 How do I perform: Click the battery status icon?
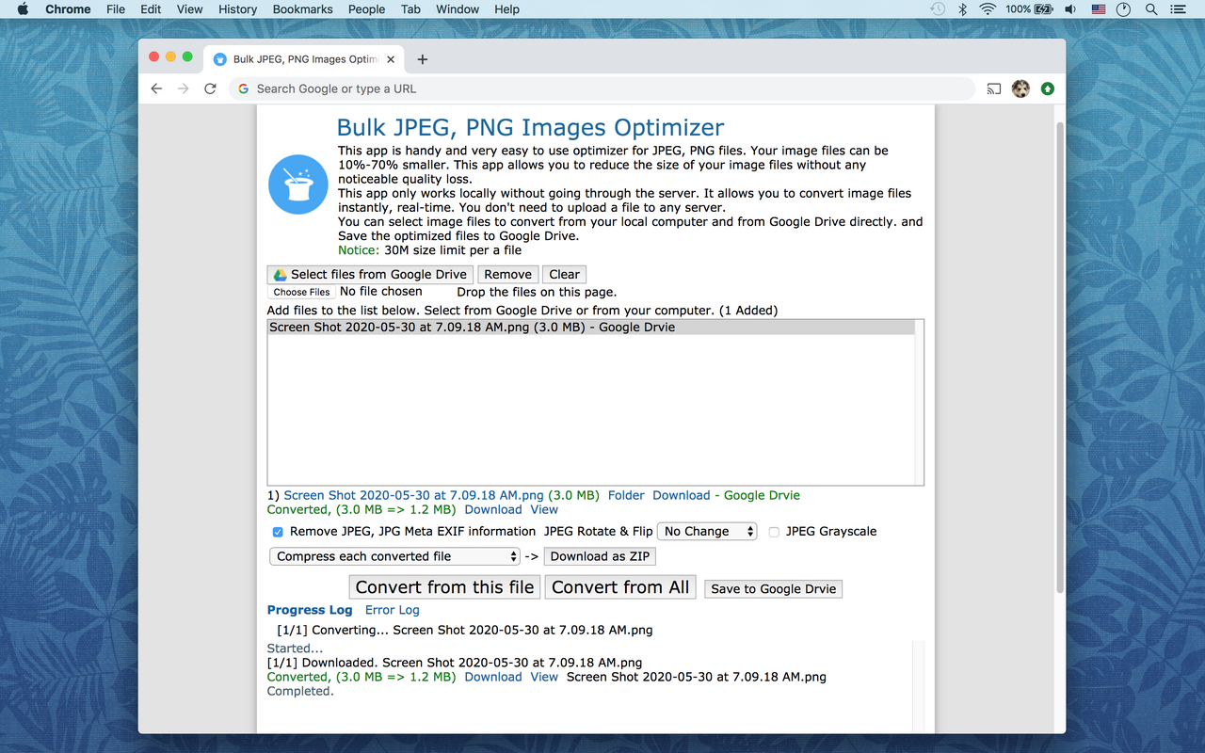(x=1041, y=9)
